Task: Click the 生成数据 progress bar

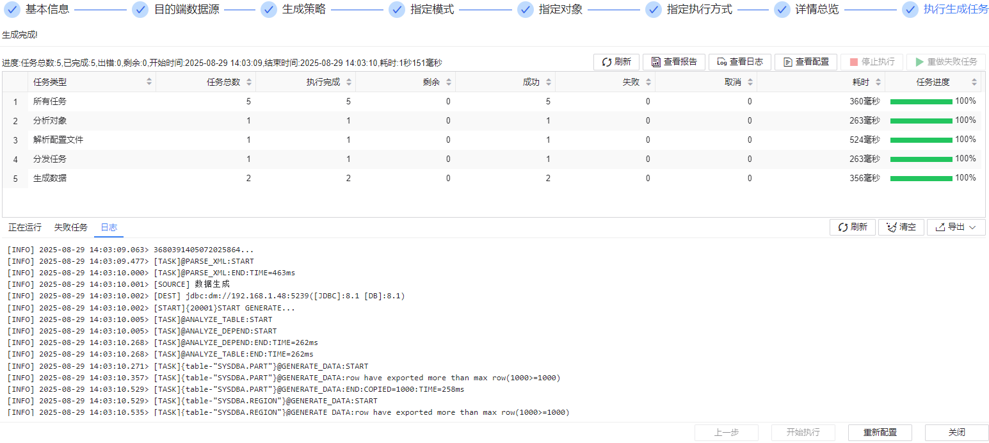Action: (921, 178)
